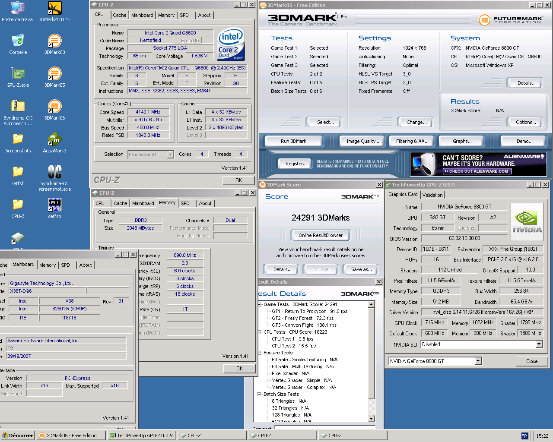553x442 pixels.
Task: Click the Core Speed 4140.1 MHz field
Action: pos(148,112)
